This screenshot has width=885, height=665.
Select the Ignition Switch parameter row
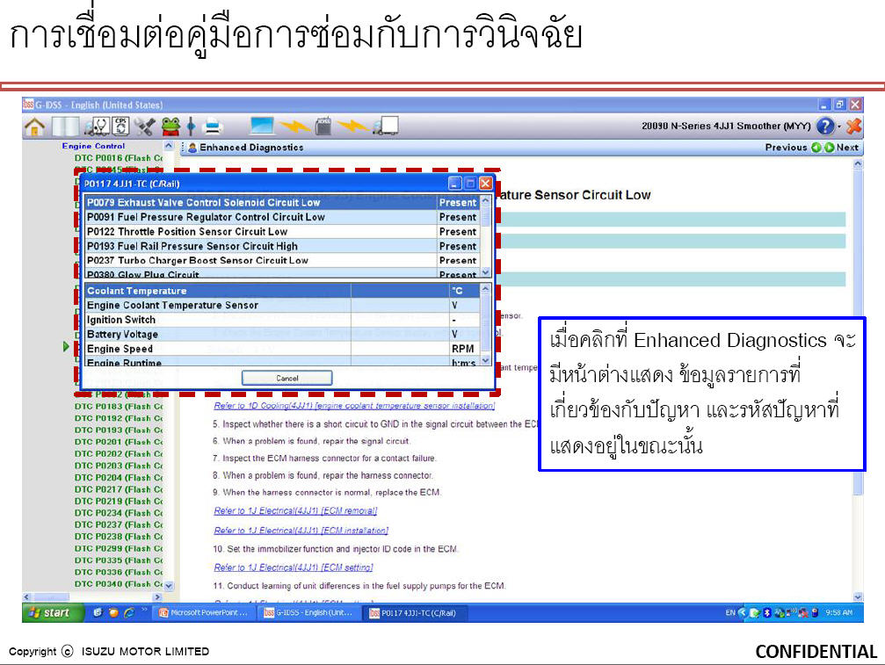[282, 320]
